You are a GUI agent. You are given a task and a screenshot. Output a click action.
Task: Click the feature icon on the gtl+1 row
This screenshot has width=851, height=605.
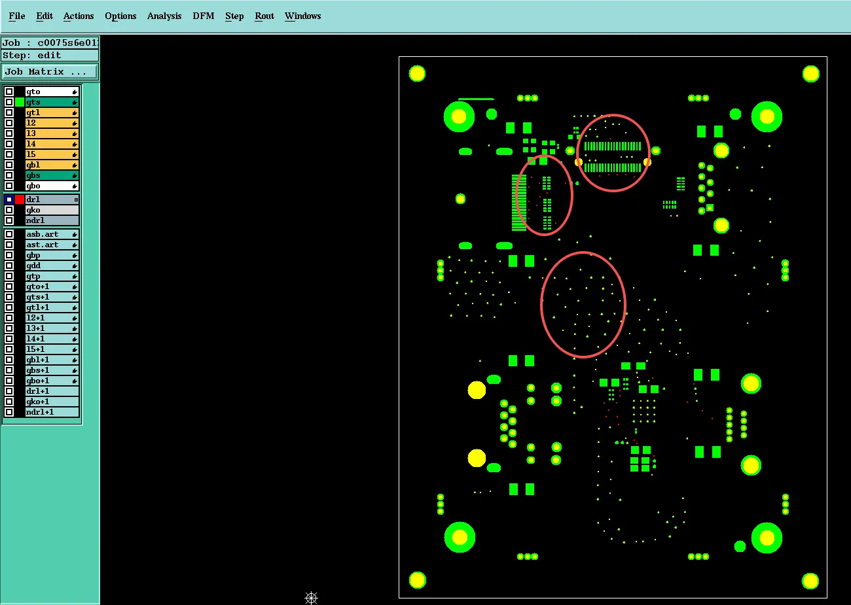[75, 307]
